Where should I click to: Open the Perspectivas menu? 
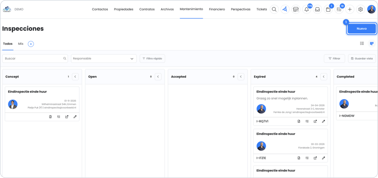(x=241, y=9)
